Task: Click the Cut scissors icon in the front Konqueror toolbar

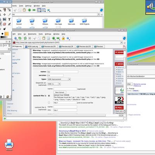Action: coord(35,38)
